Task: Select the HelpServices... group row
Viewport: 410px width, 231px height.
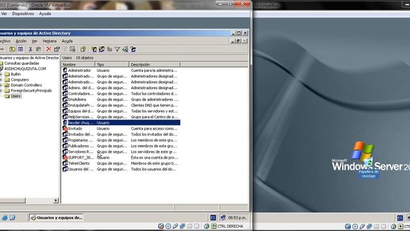Action: pyautogui.click(x=121, y=117)
